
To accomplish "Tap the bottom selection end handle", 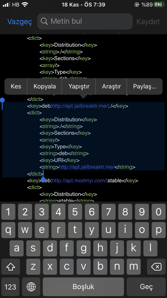I will (x=43, y=179).
